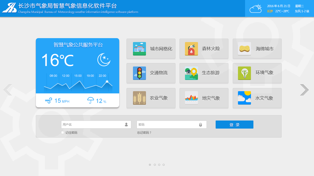
Task: Click the 地灾气象 chart icon
Action: point(192,98)
